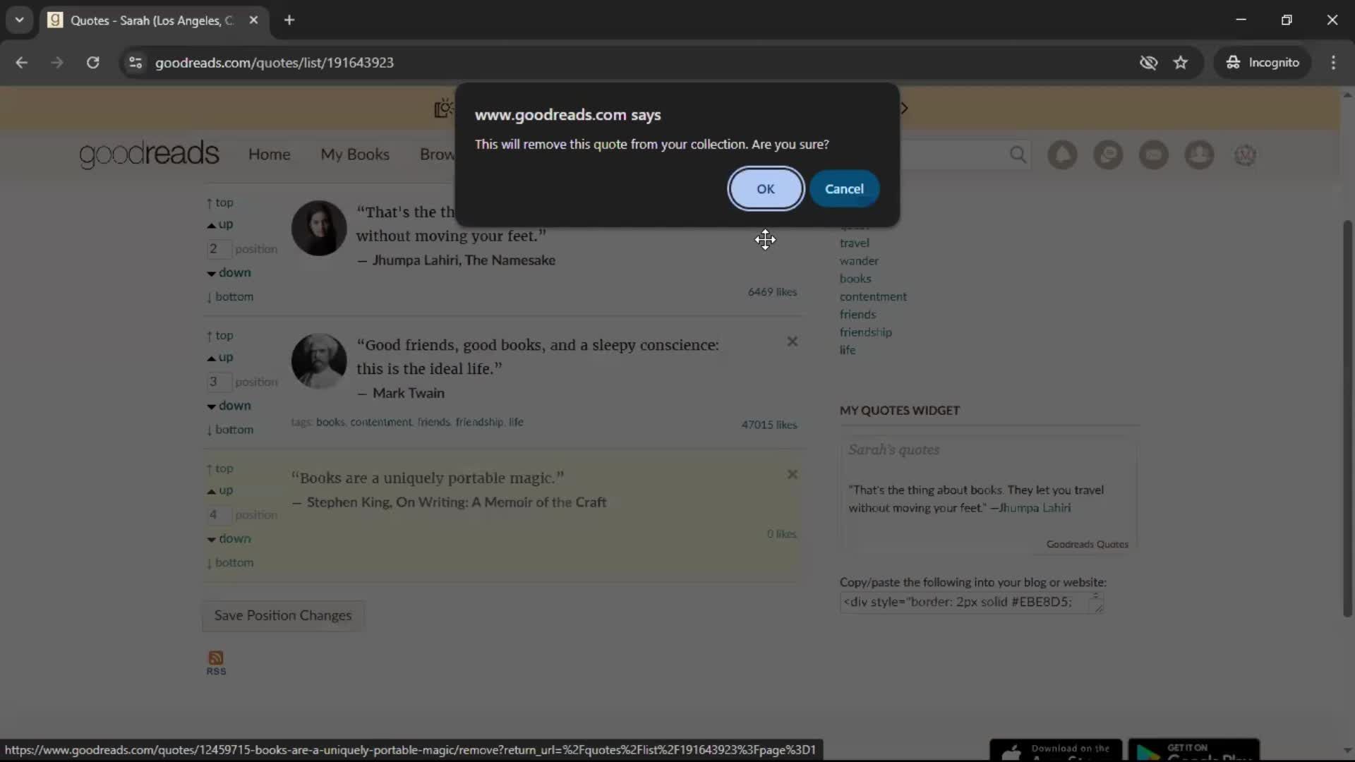
Task: Click banner next arrow chevron
Action: (904, 109)
